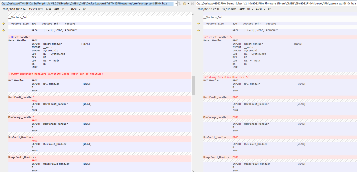
Task: Click 'BusFault_Handler PROC' line in right pane
Action: tap(220, 137)
